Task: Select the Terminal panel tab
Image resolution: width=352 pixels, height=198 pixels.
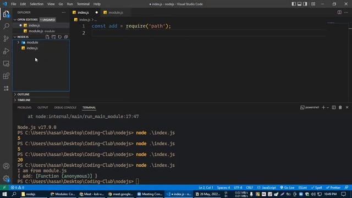Action: pyautogui.click(x=89, y=108)
